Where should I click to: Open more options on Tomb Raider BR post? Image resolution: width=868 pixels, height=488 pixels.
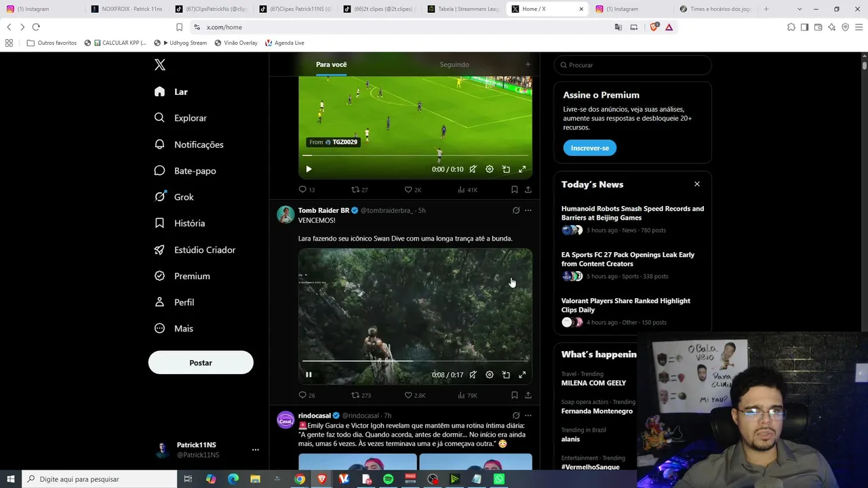(x=528, y=211)
